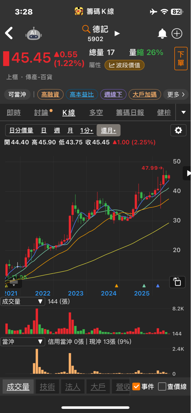This screenshot has height=413, width=191.
Task: Tap the back arrow icon
Action: pyautogui.click(x=9, y=33)
